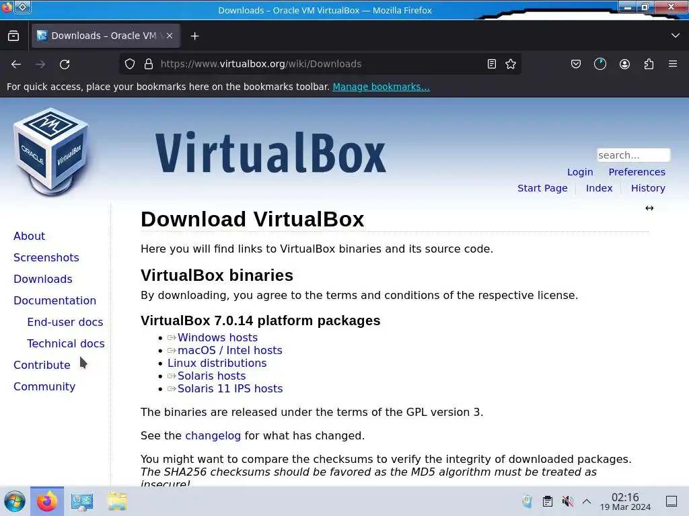689x516 pixels.
Task: Unmute the volume tray icon
Action: click(567, 501)
